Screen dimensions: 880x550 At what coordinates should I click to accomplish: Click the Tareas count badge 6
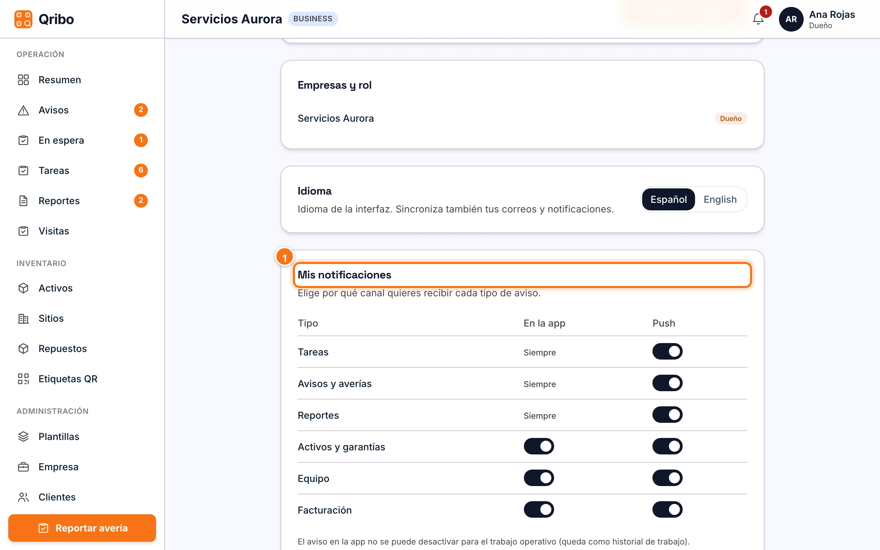point(141,170)
